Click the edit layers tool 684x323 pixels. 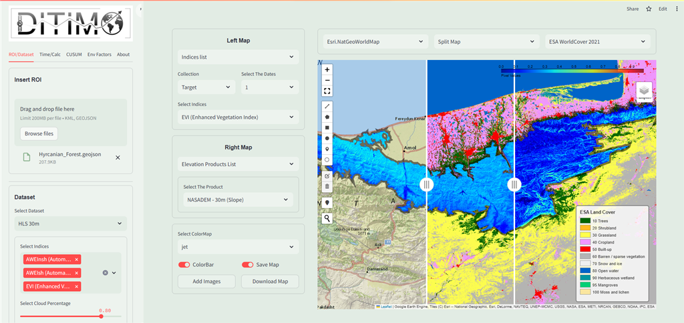327,176
